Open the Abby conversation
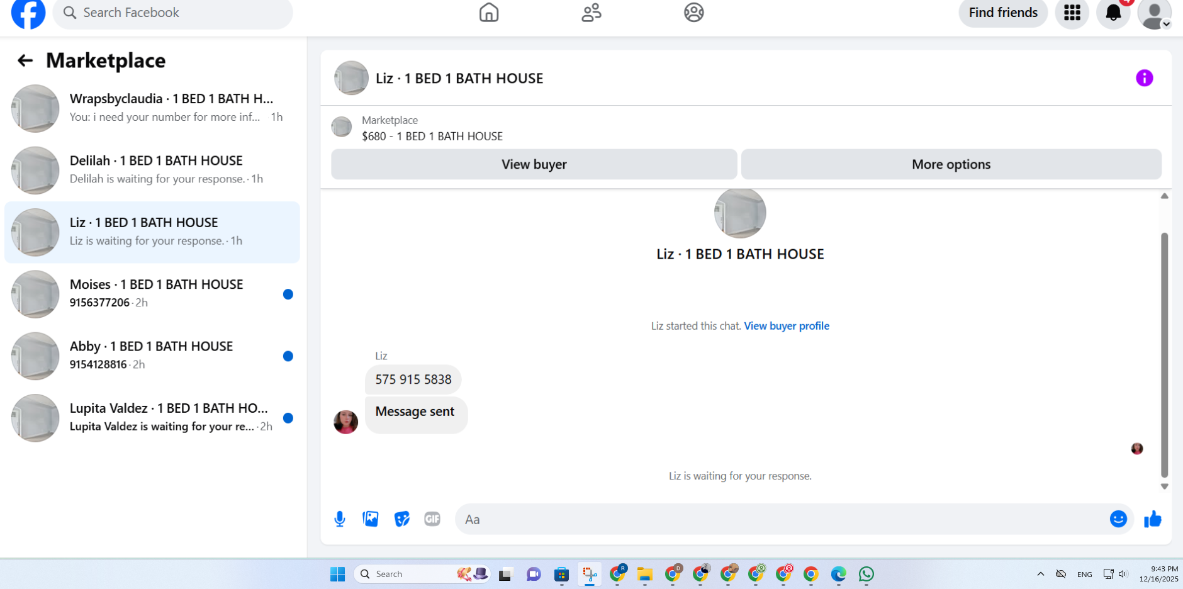The width and height of the screenshot is (1183, 589). (152, 356)
